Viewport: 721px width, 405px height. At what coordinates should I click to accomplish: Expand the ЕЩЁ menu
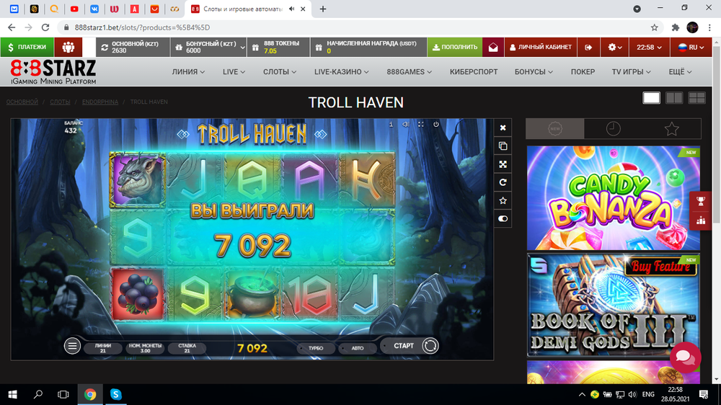coord(680,72)
